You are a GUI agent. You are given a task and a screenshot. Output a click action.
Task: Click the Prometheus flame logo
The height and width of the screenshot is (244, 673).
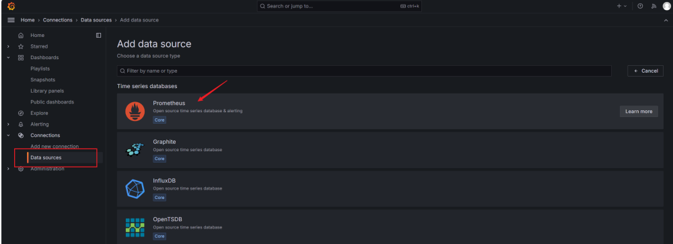(135, 112)
